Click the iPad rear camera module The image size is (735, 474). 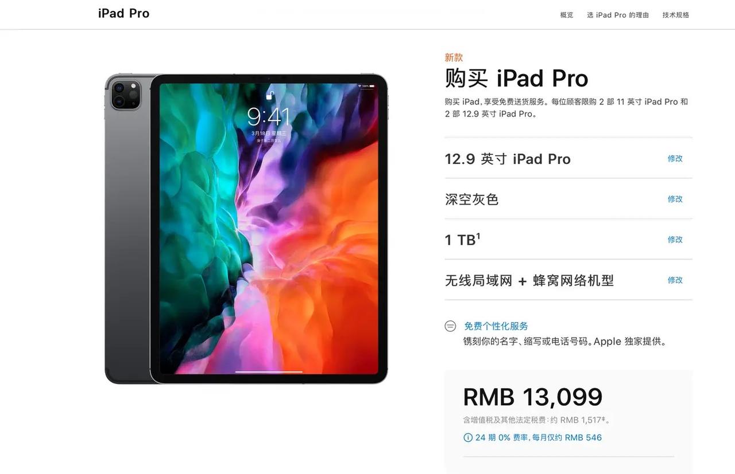click(x=126, y=93)
